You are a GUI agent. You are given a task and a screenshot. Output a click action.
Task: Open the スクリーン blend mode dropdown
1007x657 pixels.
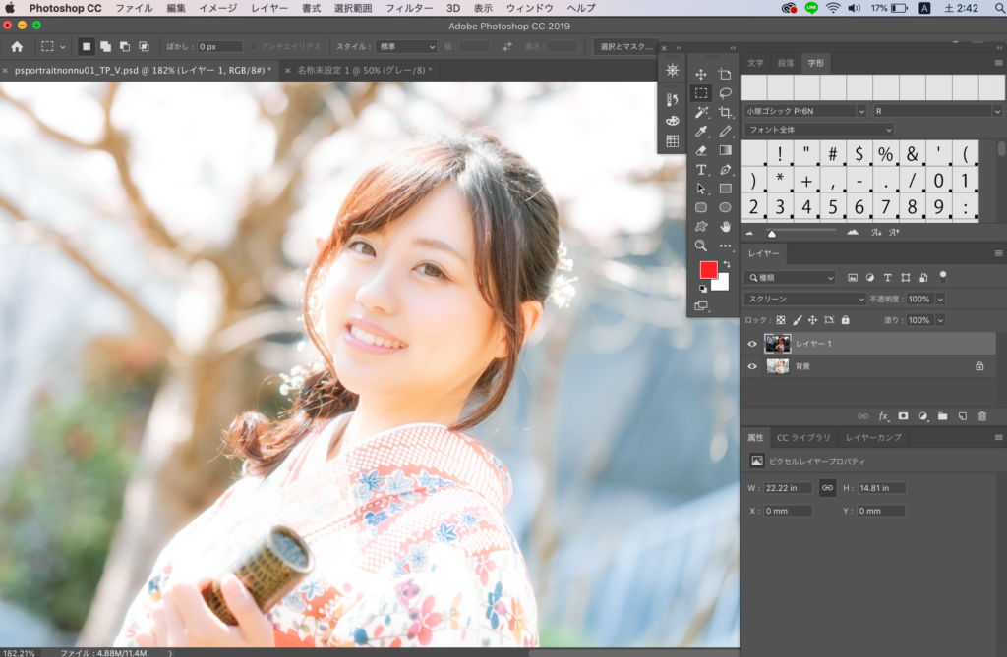[805, 299]
